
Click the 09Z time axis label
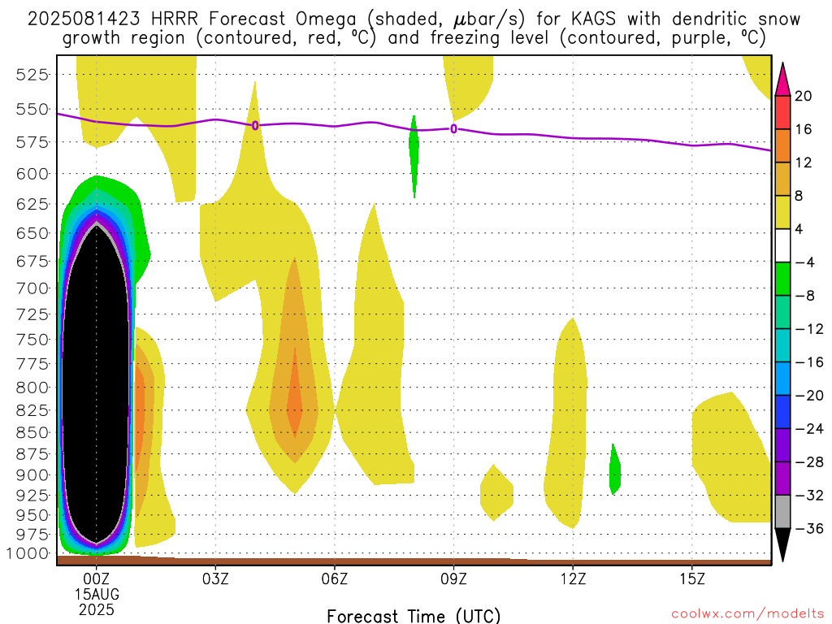(453, 578)
